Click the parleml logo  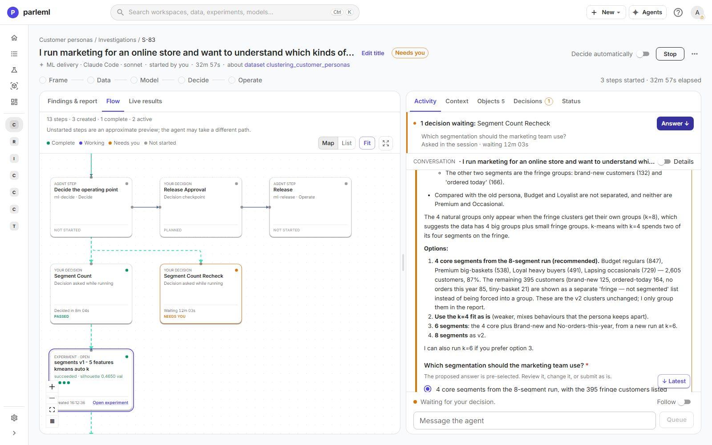pyautogui.click(x=28, y=12)
